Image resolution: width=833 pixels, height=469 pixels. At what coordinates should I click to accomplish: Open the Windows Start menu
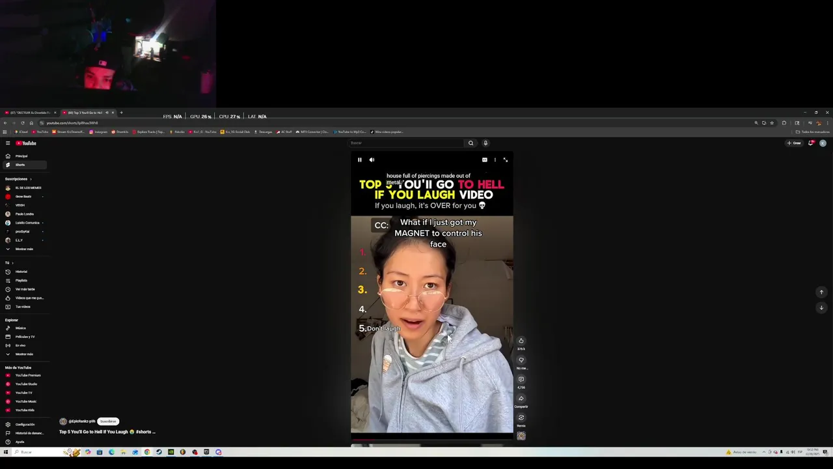5,452
